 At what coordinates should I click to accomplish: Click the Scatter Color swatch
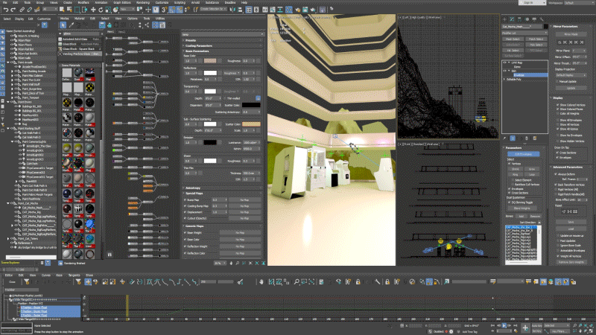[252, 124]
